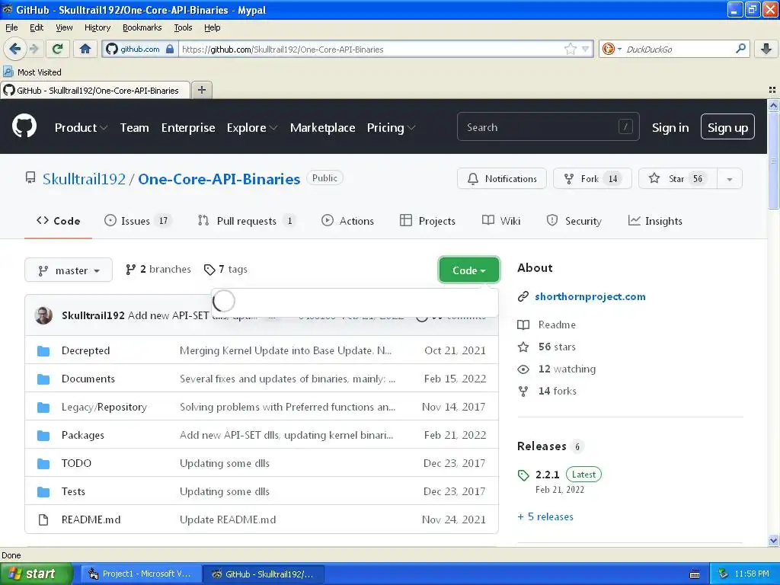The height and width of the screenshot is (585, 780).
Task: Open the Security tab
Action: click(x=574, y=221)
